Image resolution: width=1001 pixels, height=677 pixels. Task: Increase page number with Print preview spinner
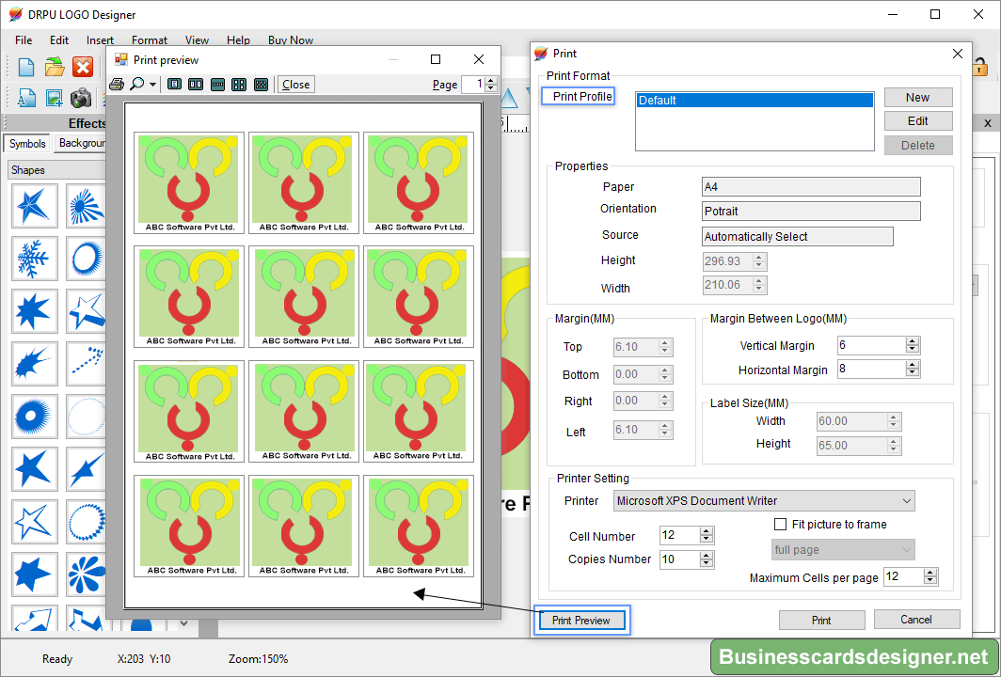(491, 81)
